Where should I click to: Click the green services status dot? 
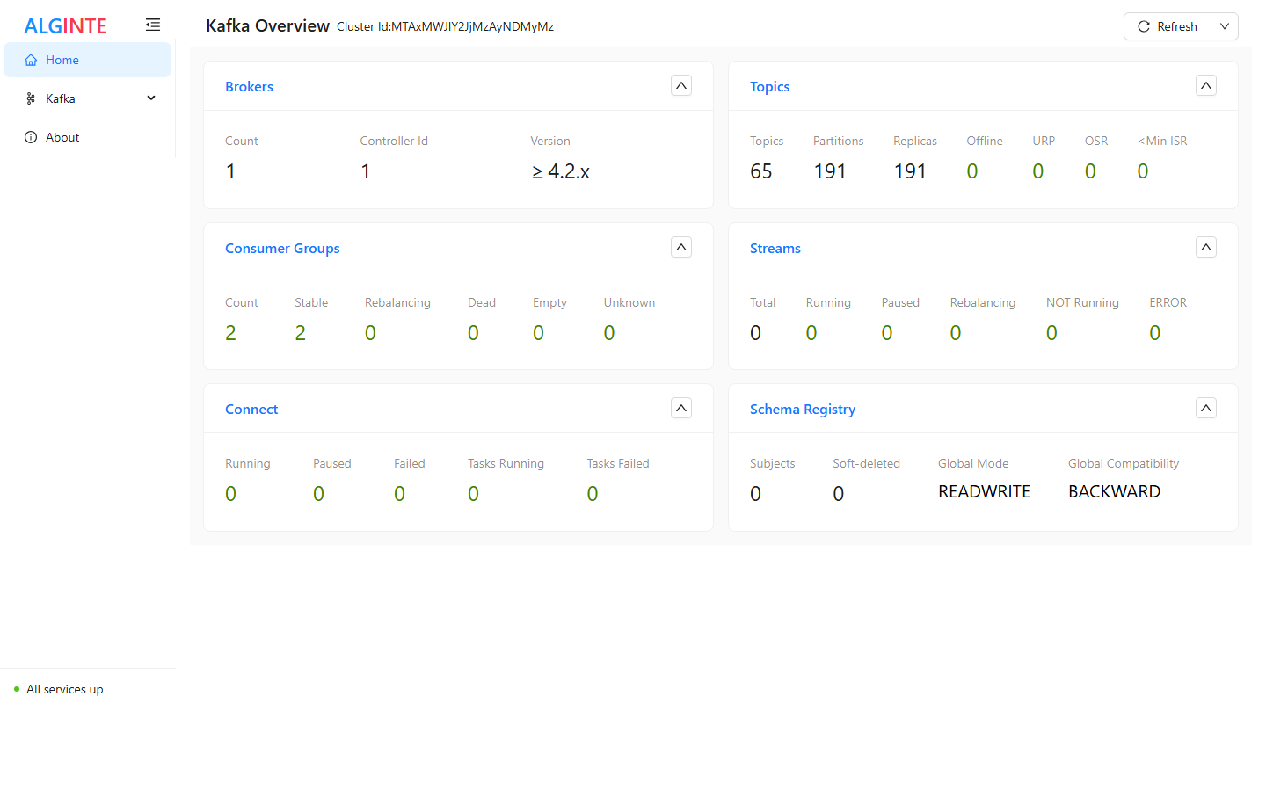[x=17, y=689]
